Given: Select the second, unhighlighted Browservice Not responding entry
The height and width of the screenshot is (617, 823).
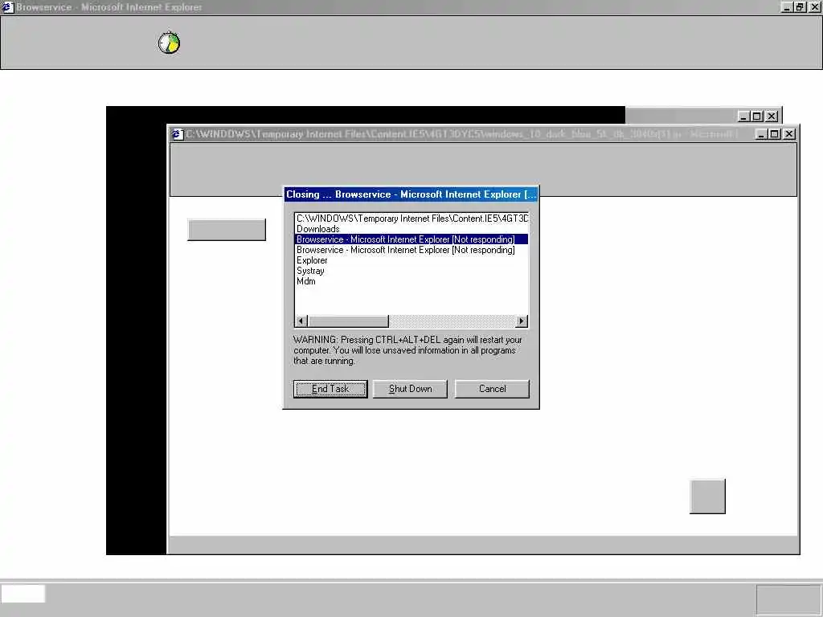Looking at the screenshot, I should click(411, 250).
